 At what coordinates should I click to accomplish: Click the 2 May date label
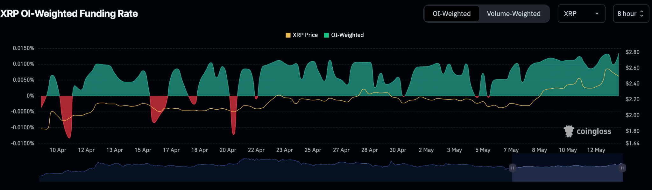[x=426, y=150]
